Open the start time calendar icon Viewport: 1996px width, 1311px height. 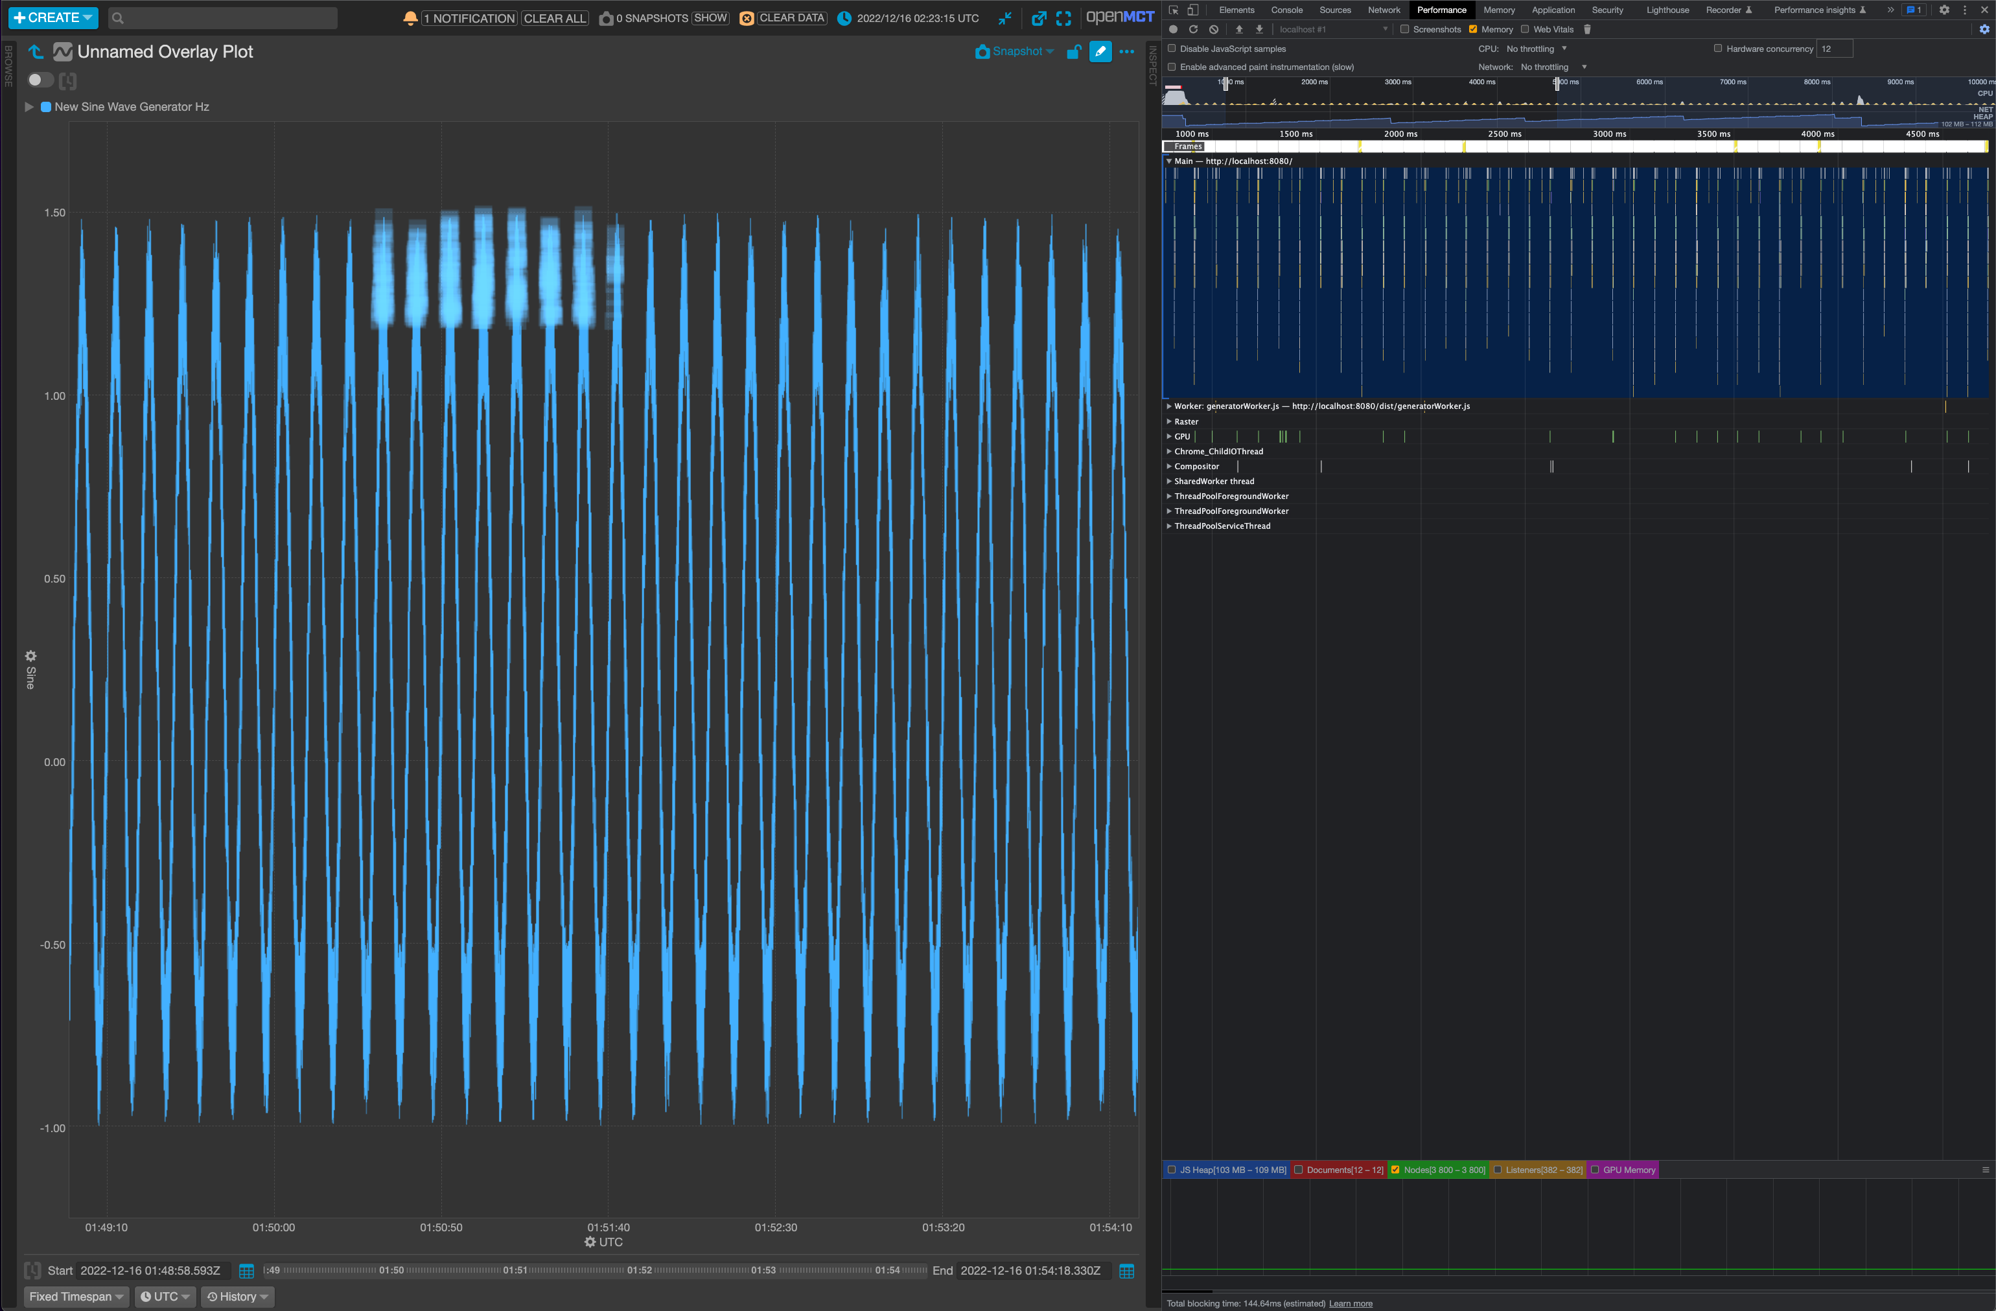pos(246,1271)
